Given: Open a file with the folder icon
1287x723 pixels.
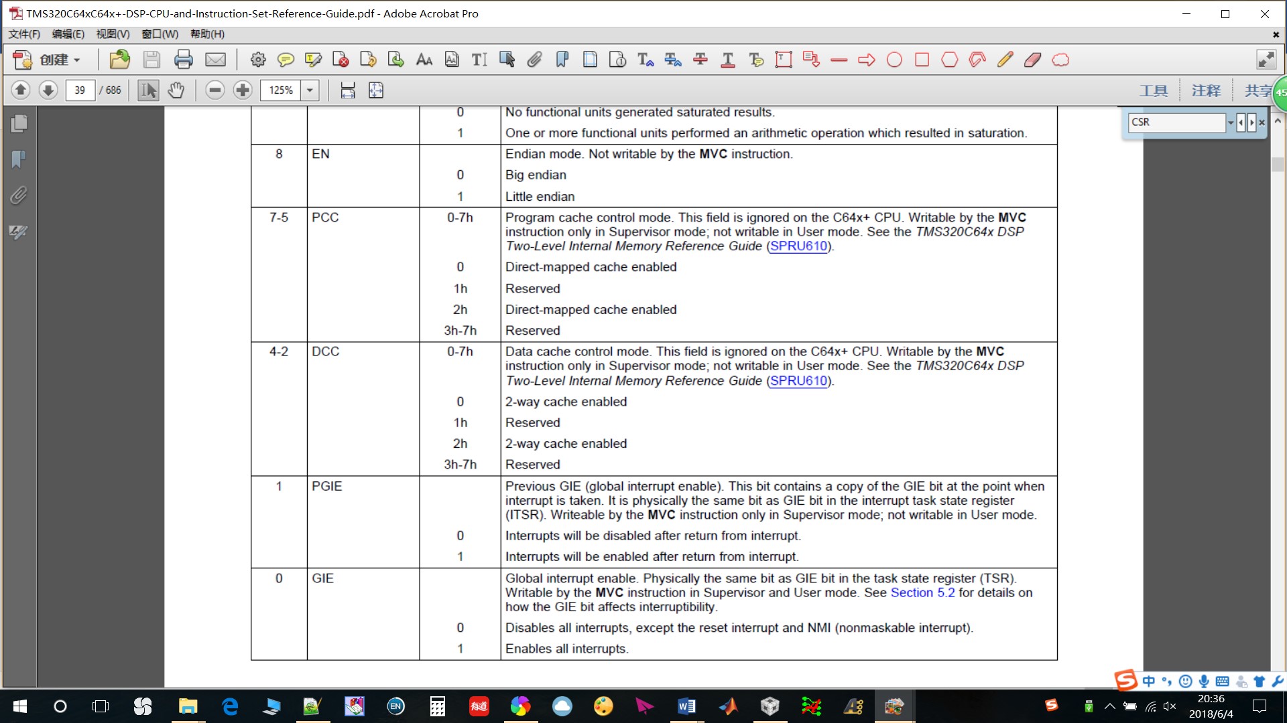Looking at the screenshot, I should (119, 60).
